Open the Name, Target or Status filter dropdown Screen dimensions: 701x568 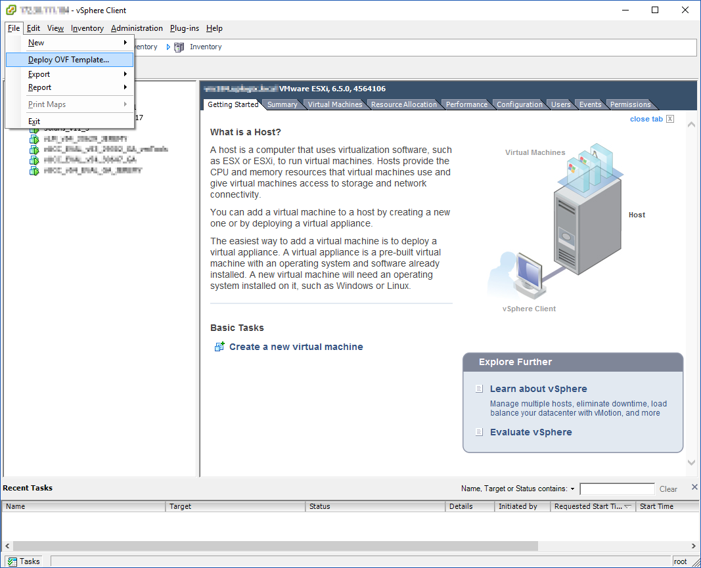click(x=572, y=489)
